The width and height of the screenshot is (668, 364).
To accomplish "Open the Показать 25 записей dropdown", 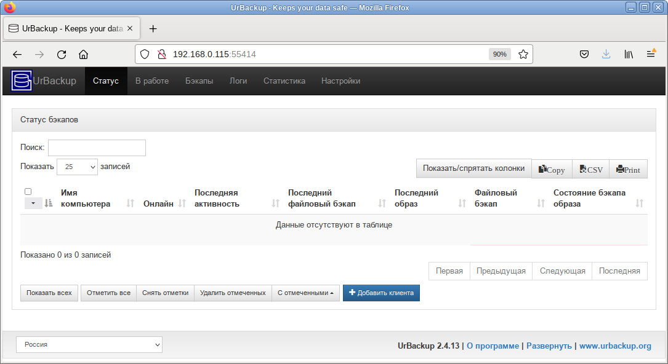I will (77, 167).
